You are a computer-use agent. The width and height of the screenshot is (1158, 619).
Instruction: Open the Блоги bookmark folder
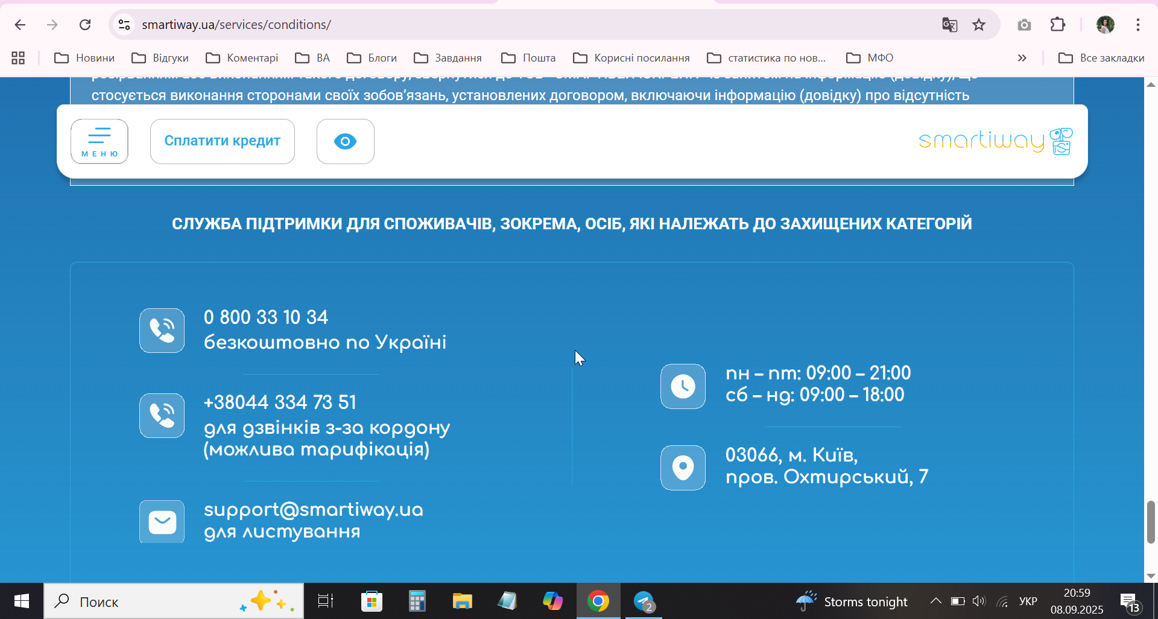(372, 58)
